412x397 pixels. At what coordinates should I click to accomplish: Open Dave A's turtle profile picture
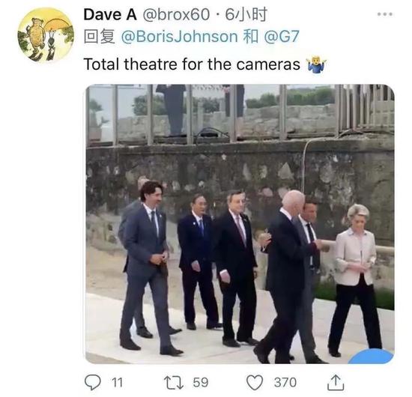(x=46, y=34)
